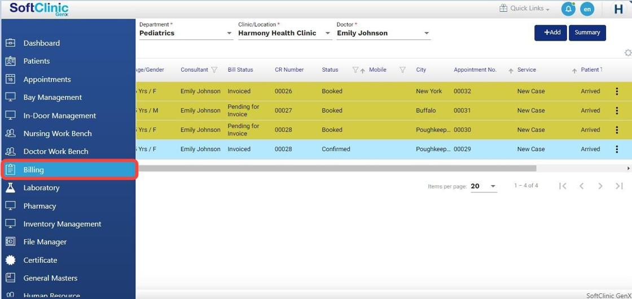
Task: Go to the next page arrow
Action: (600, 186)
